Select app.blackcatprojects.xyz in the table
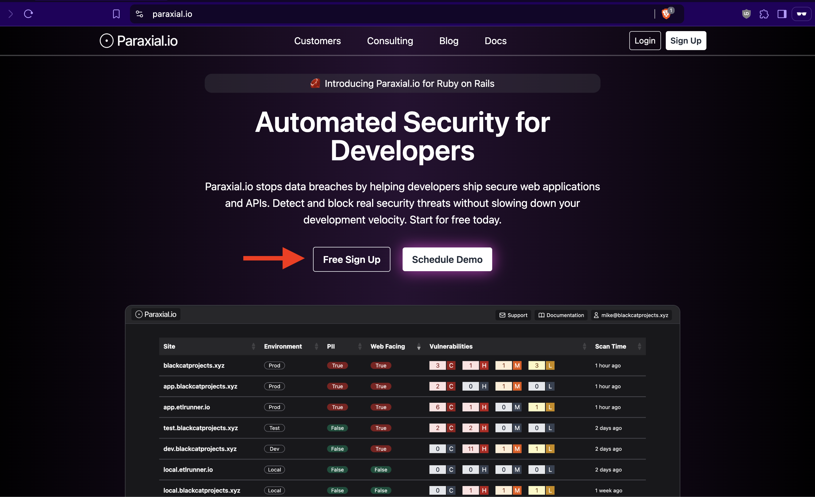Viewport: 815px width, 497px height. tap(200, 386)
